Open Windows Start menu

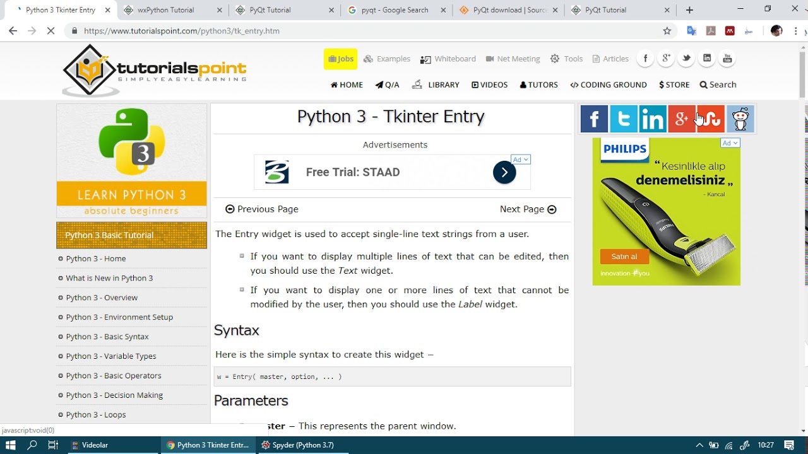tap(11, 445)
